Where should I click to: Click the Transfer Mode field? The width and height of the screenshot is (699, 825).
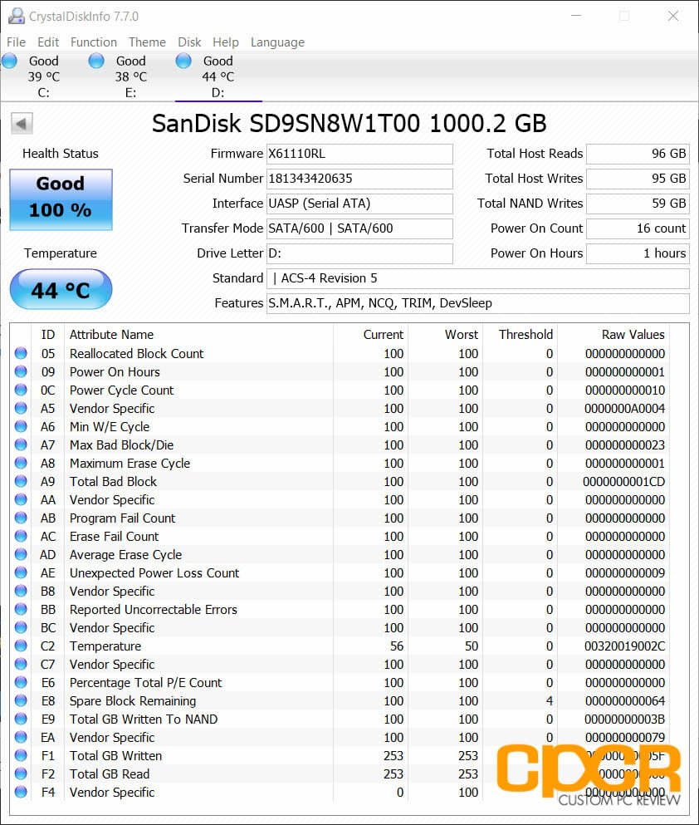[359, 228]
